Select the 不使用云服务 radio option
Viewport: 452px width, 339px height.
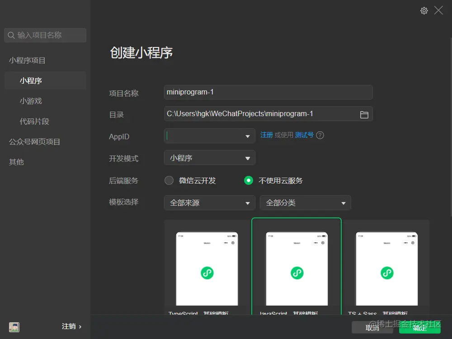click(x=249, y=180)
